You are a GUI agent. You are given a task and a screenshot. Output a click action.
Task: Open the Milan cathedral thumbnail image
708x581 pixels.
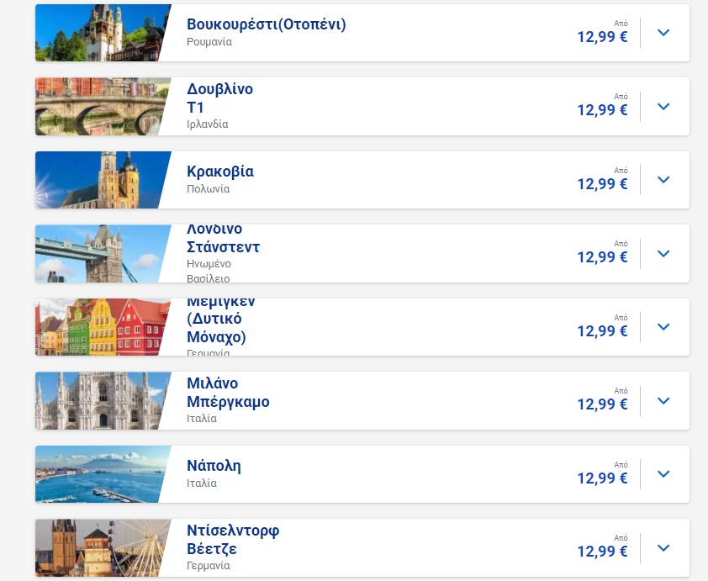103,401
